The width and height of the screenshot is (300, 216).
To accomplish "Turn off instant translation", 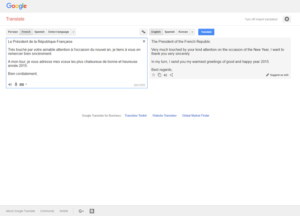I will [261, 19].
